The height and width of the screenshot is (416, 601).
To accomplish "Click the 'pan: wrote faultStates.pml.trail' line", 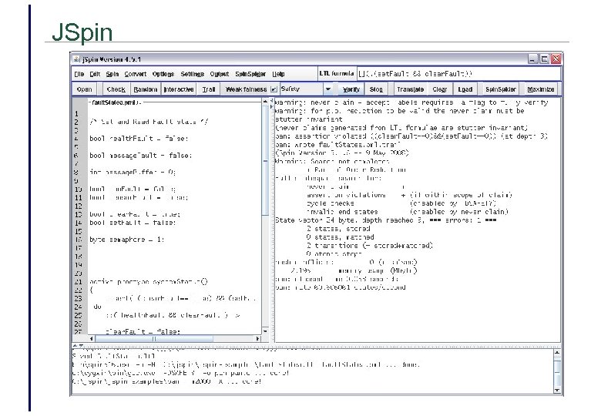I will click(x=338, y=144).
